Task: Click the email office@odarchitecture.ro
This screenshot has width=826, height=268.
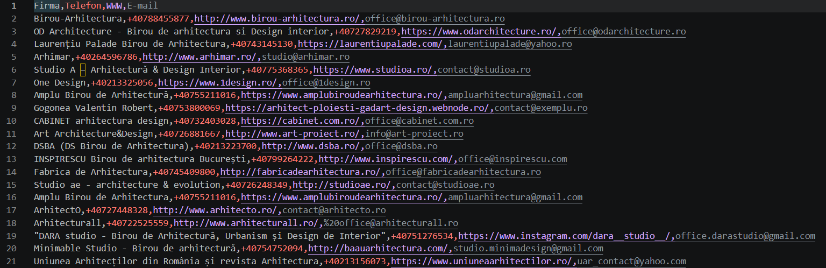Action: pos(624,32)
